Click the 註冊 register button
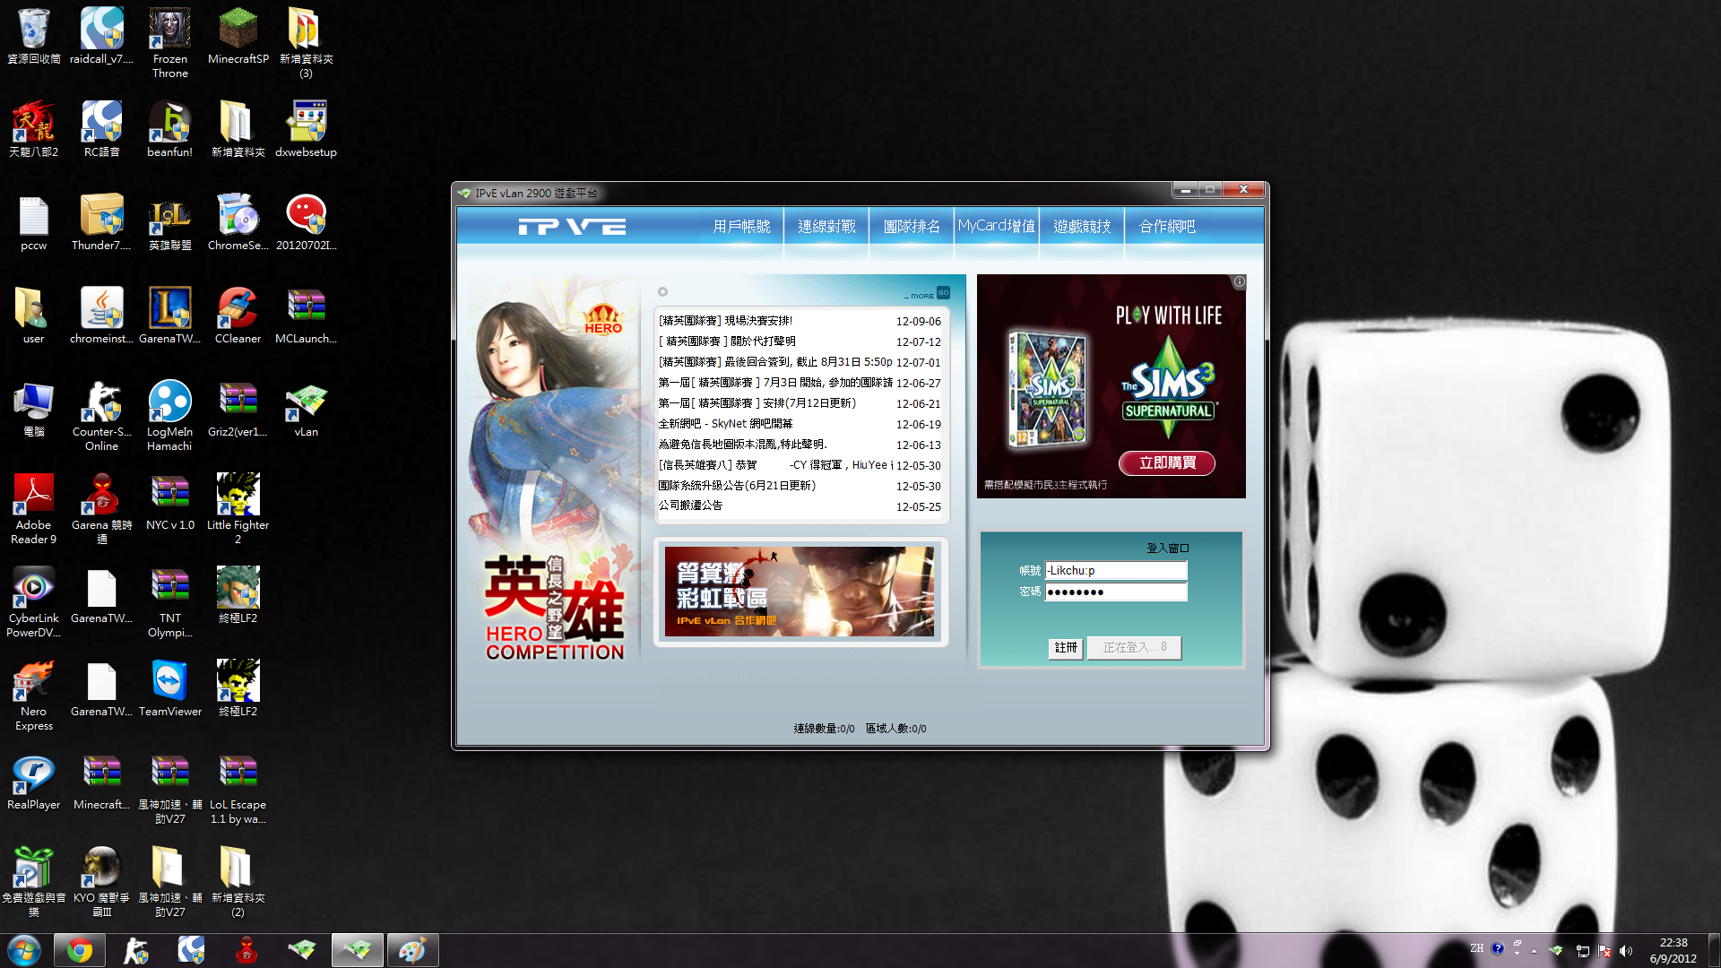Screen dimensions: 1721x968 [x=1066, y=647]
